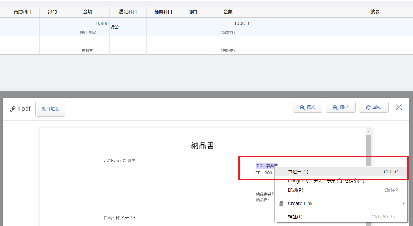The height and width of the screenshot is (226, 413).
Task: Click the 1.pdf file name
Action: 24,109
